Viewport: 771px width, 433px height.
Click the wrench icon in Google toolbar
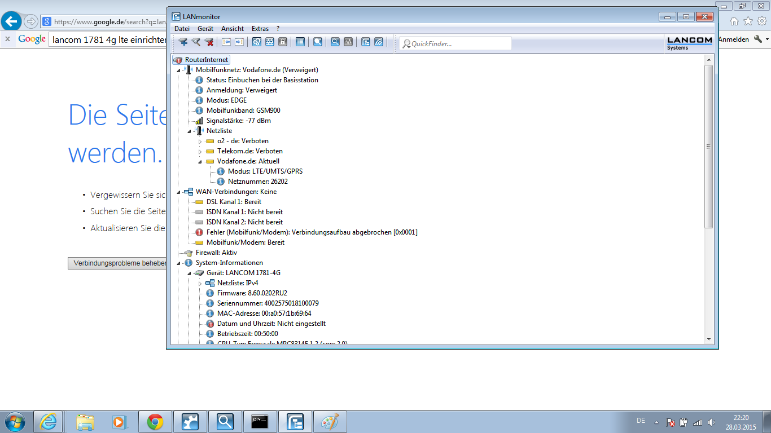[x=758, y=39]
